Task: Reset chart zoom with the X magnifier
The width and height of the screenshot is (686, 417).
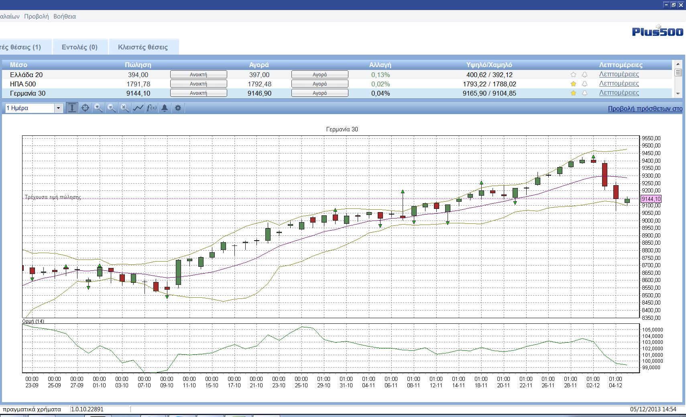Action: point(125,108)
